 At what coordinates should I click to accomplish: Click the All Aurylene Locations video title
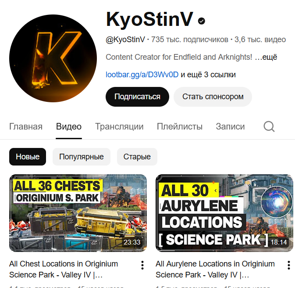(215, 269)
